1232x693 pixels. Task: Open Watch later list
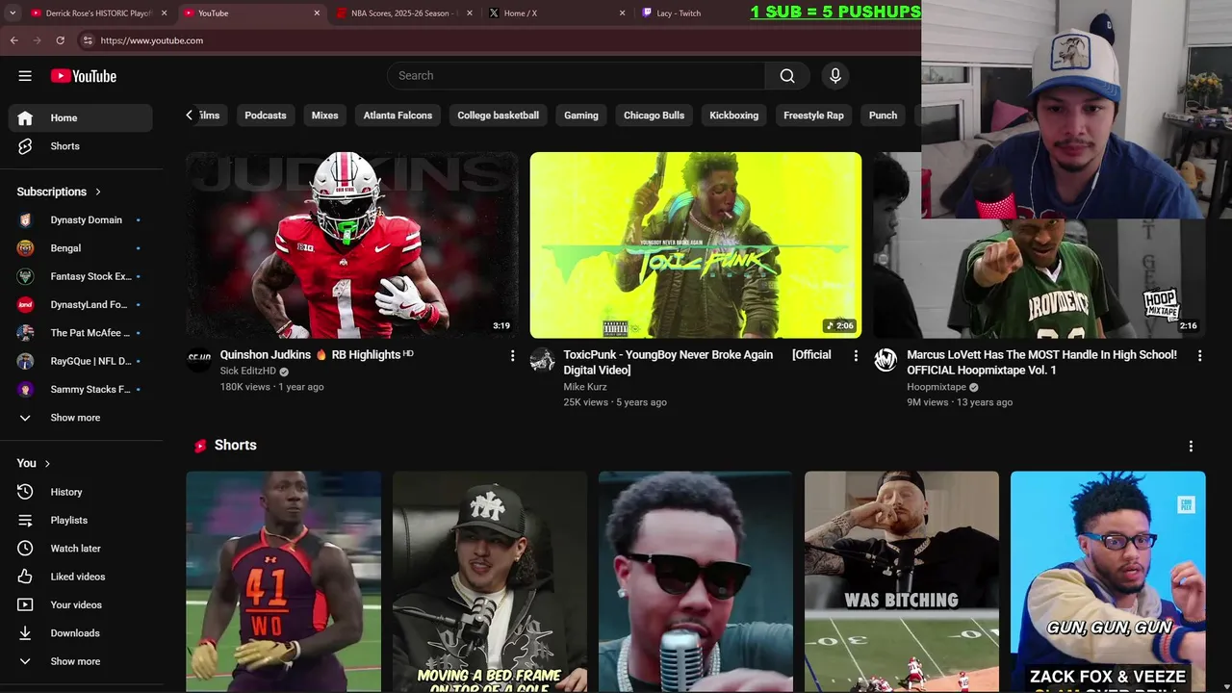tap(80, 549)
